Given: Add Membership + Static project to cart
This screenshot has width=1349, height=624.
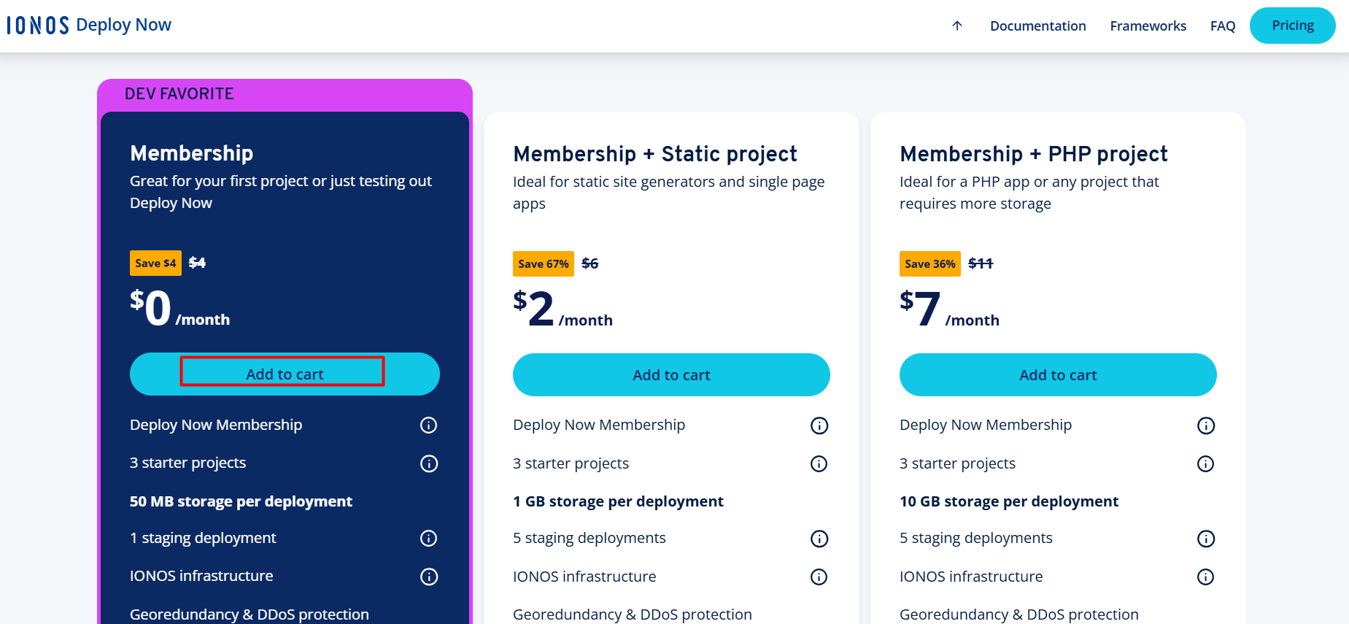Looking at the screenshot, I should [671, 374].
